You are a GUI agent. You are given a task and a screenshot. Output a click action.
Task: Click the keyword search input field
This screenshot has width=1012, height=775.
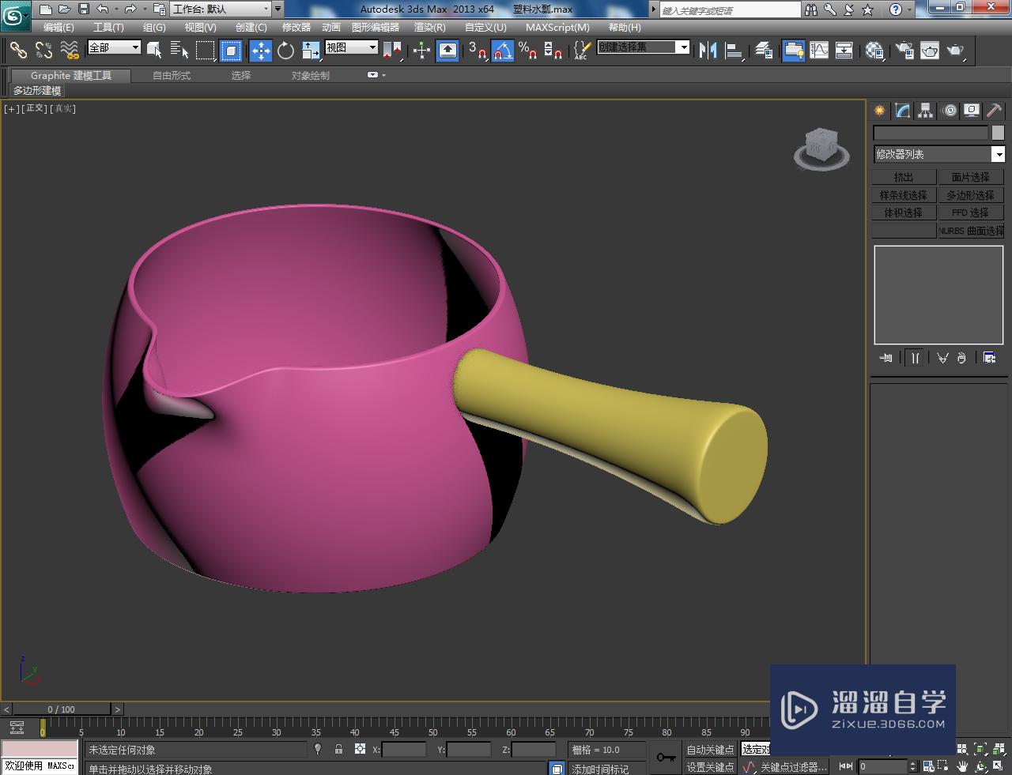tap(730, 9)
